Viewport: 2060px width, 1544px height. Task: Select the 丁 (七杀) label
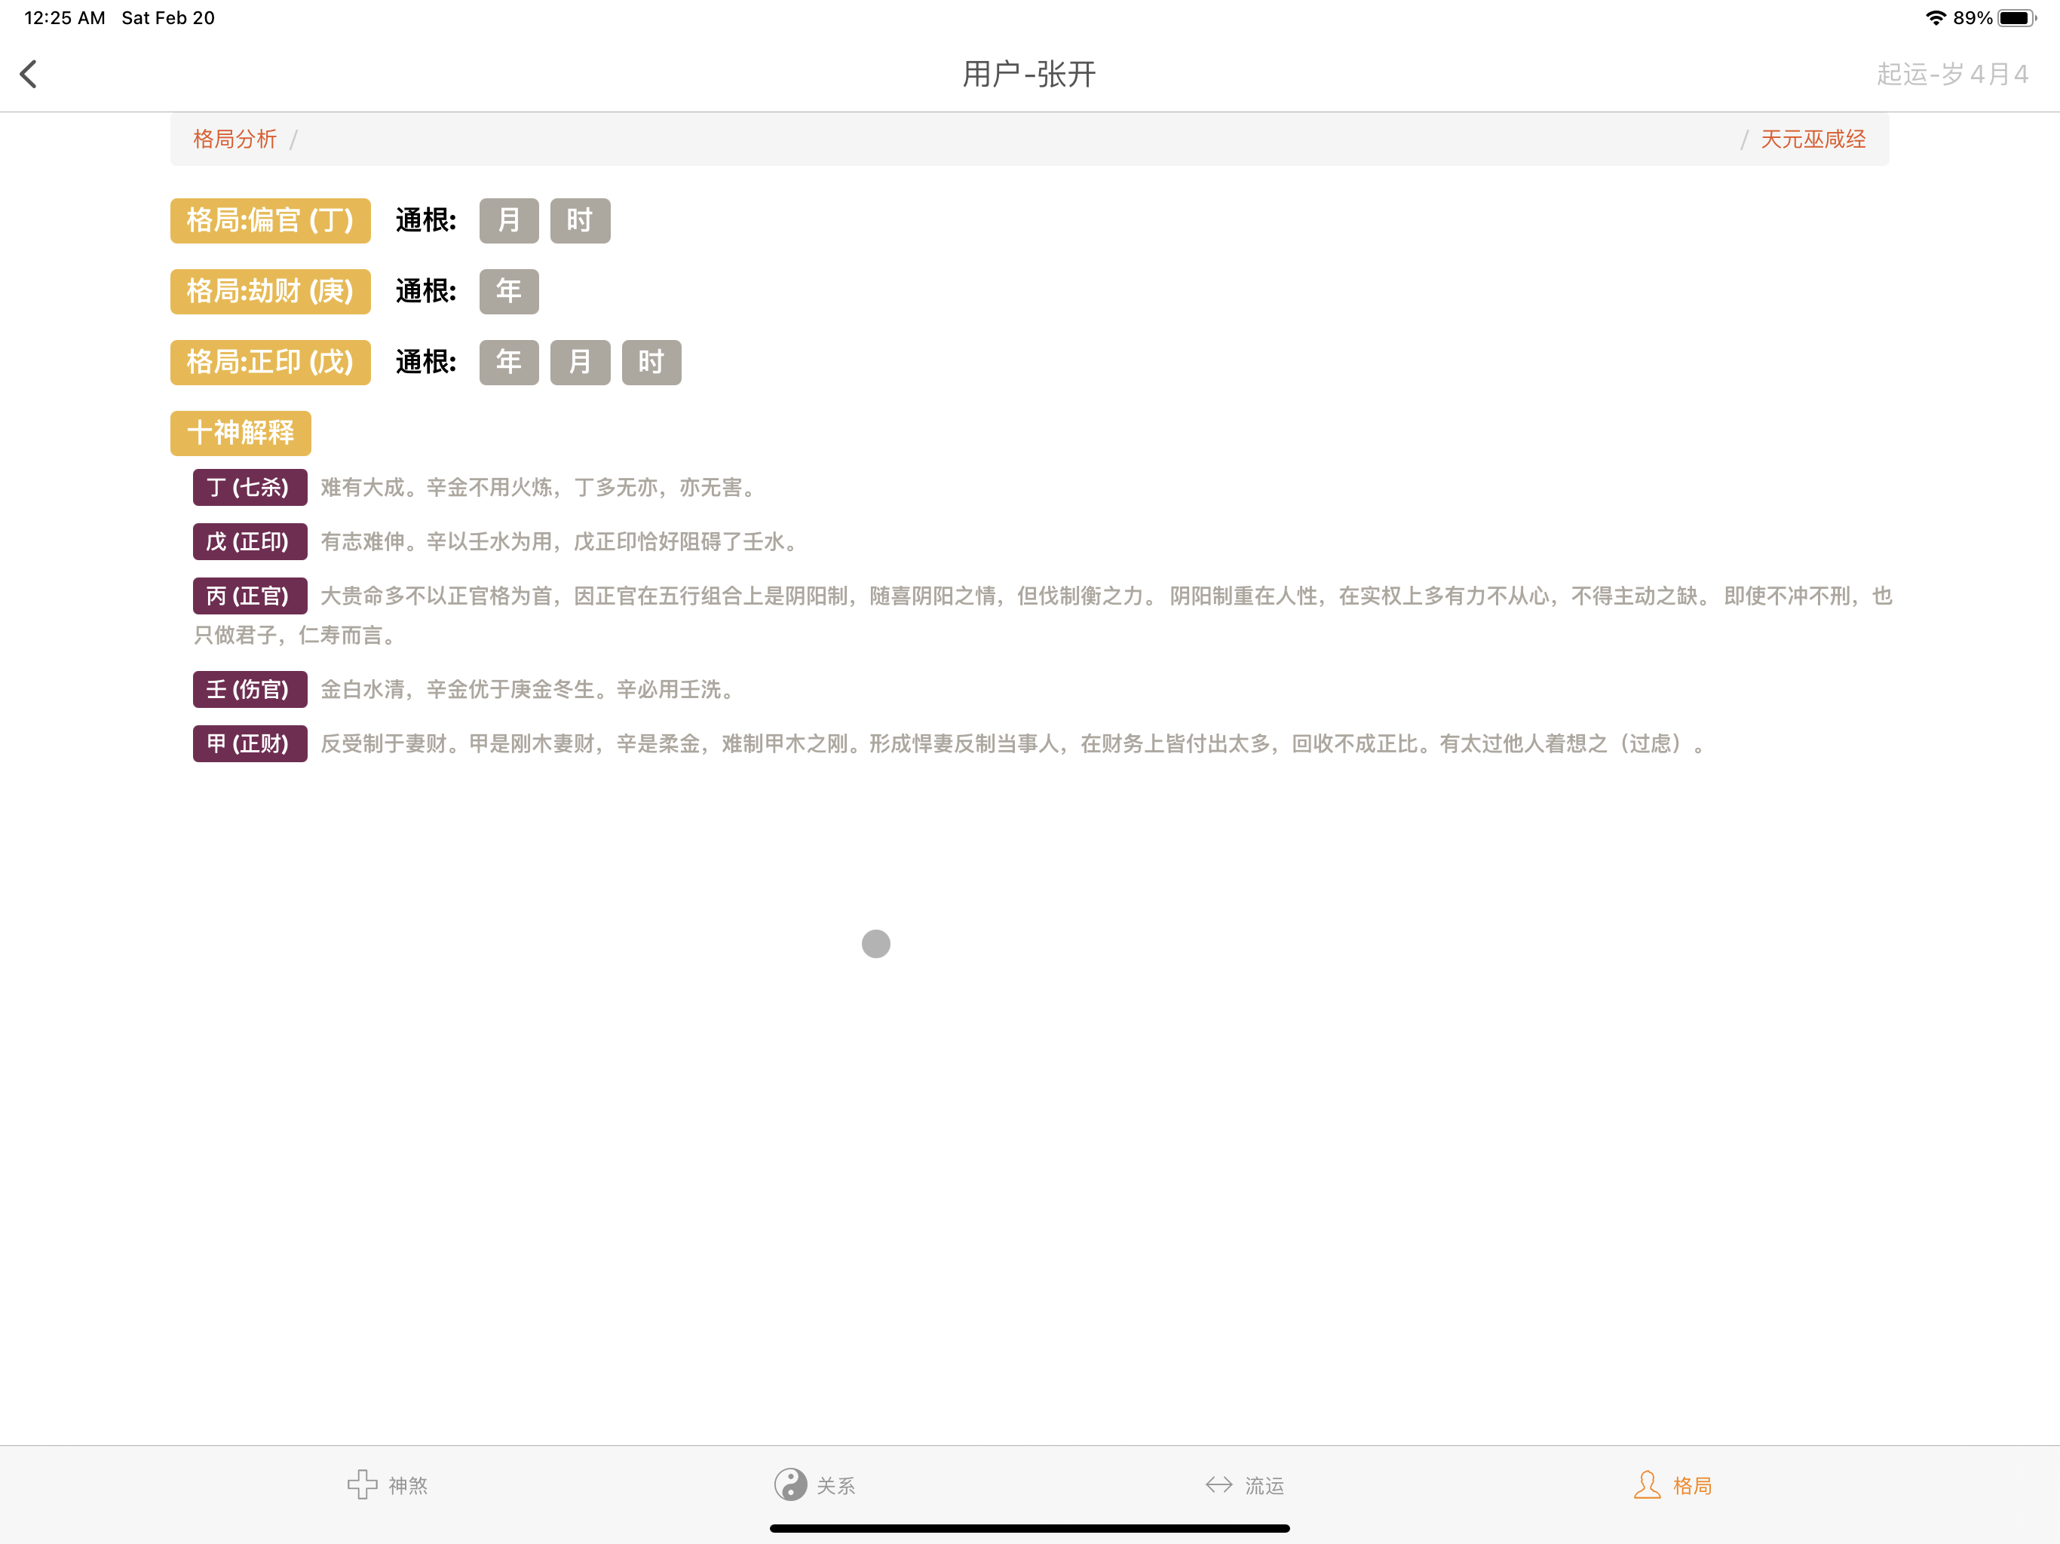pos(250,487)
